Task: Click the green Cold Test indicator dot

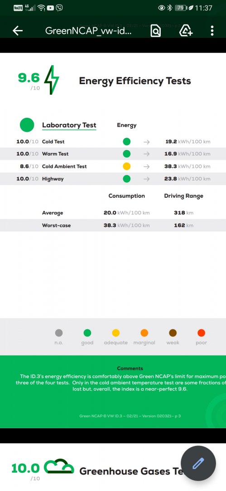Action: point(126,141)
